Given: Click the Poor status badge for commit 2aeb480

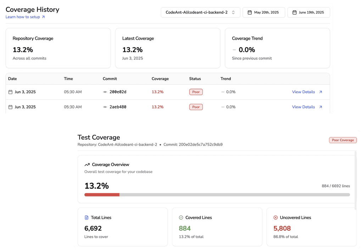Looking at the screenshot, I should click(x=196, y=107).
